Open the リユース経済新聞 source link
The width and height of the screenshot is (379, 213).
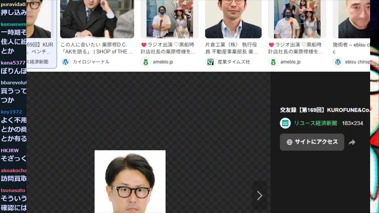pyautogui.click(x=316, y=123)
